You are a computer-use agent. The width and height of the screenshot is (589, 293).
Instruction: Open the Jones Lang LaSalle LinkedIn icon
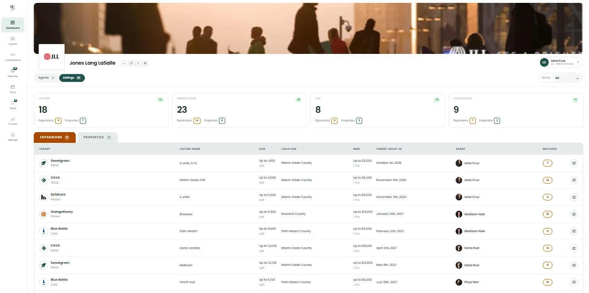124,63
